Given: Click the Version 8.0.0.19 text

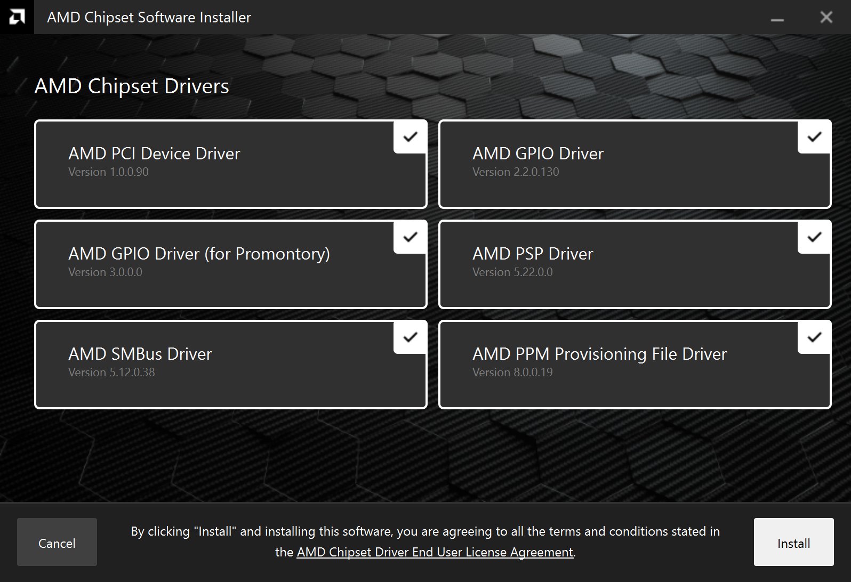Looking at the screenshot, I should (512, 373).
